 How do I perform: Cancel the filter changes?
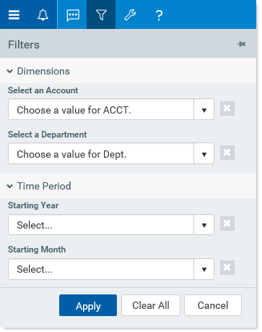(213, 305)
